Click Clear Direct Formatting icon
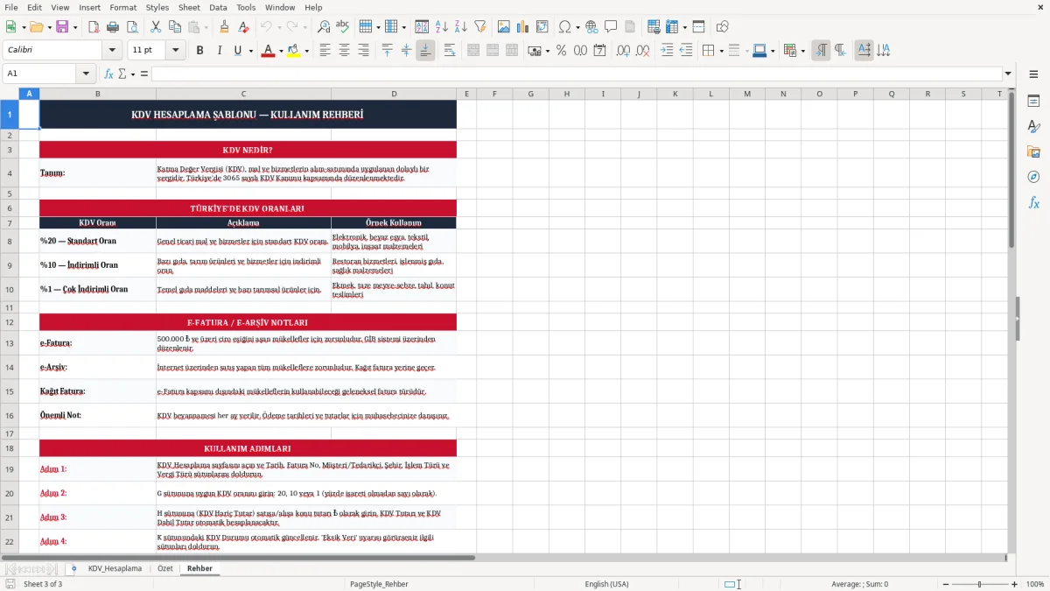 click(x=243, y=27)
